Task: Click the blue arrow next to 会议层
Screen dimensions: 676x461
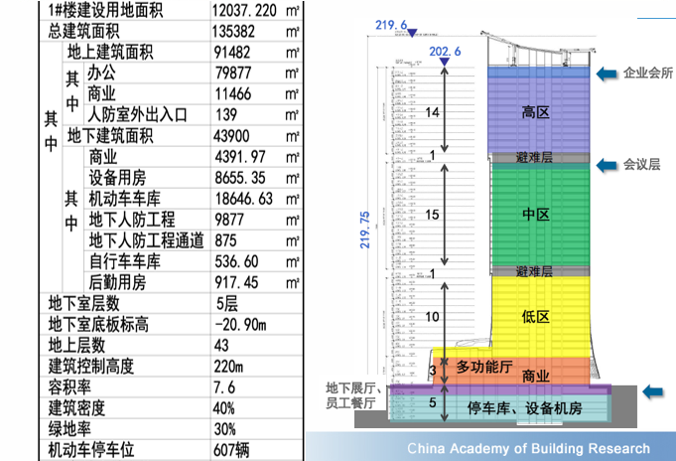Action: pyautogui.click(x=606, y=164)
